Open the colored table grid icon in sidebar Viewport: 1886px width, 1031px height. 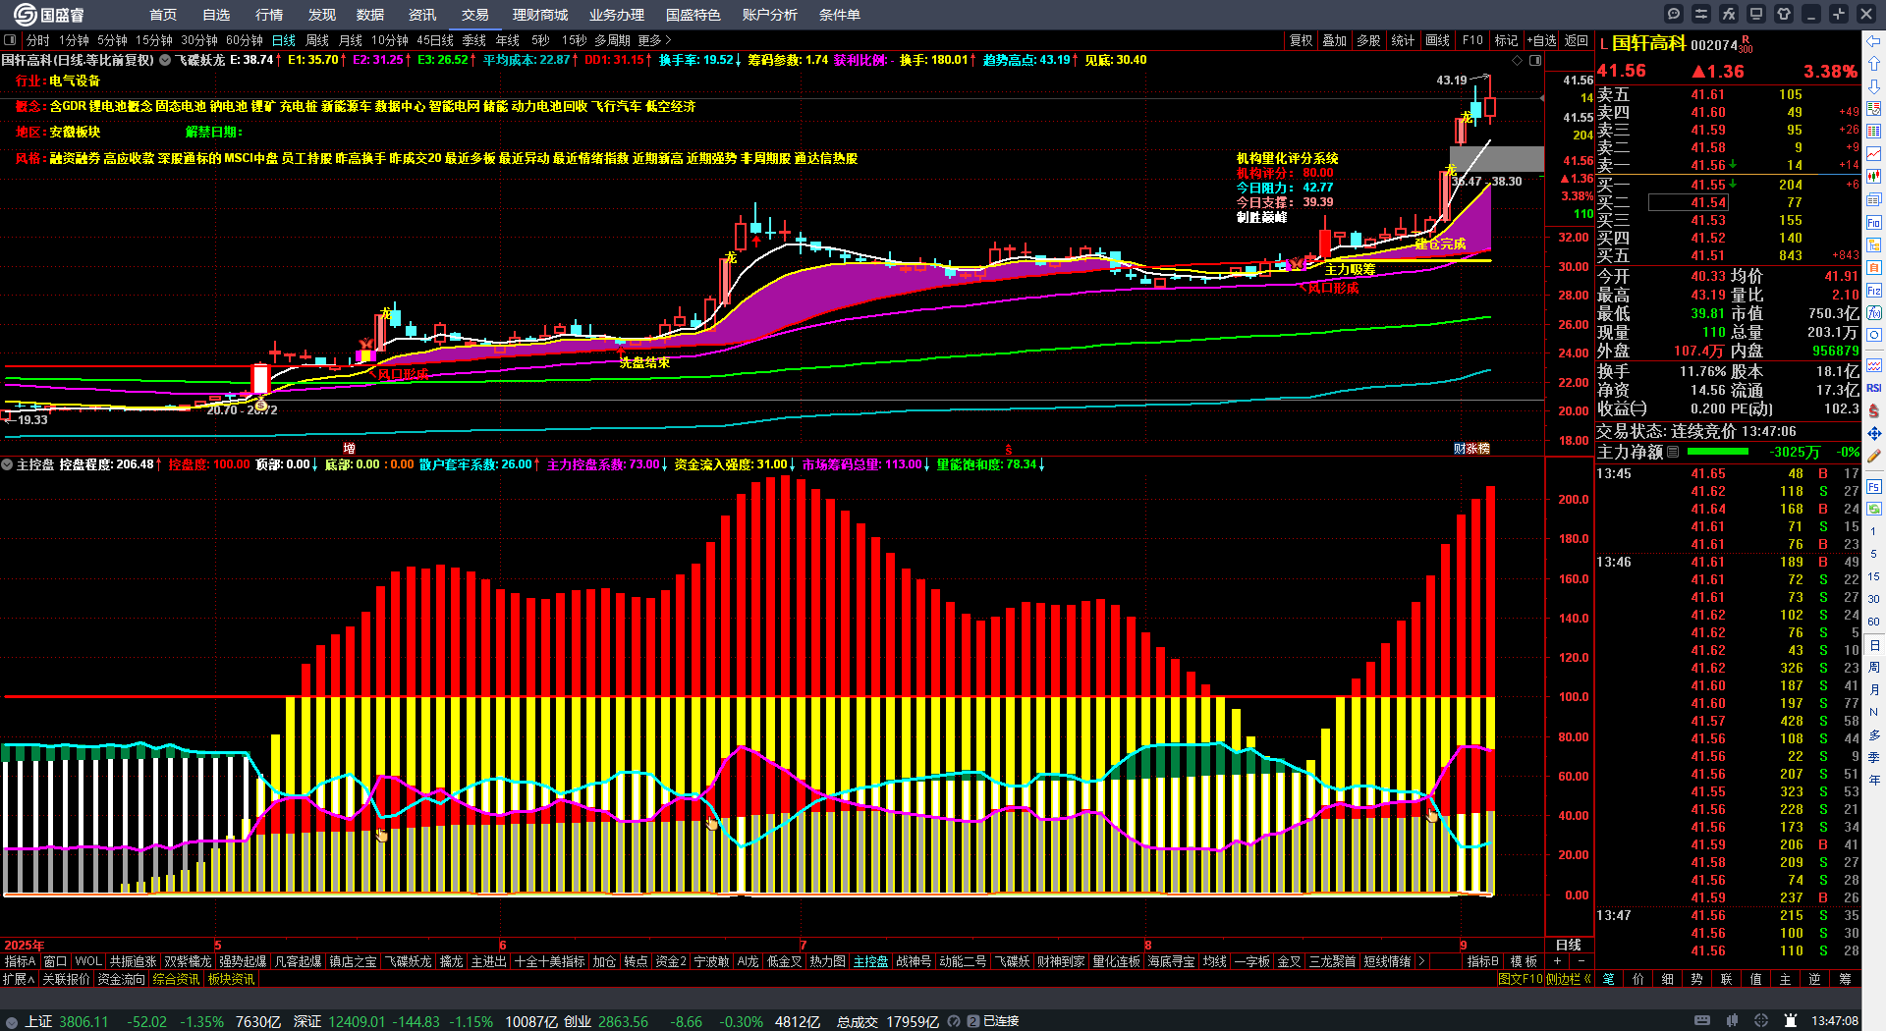[1874, 132]
